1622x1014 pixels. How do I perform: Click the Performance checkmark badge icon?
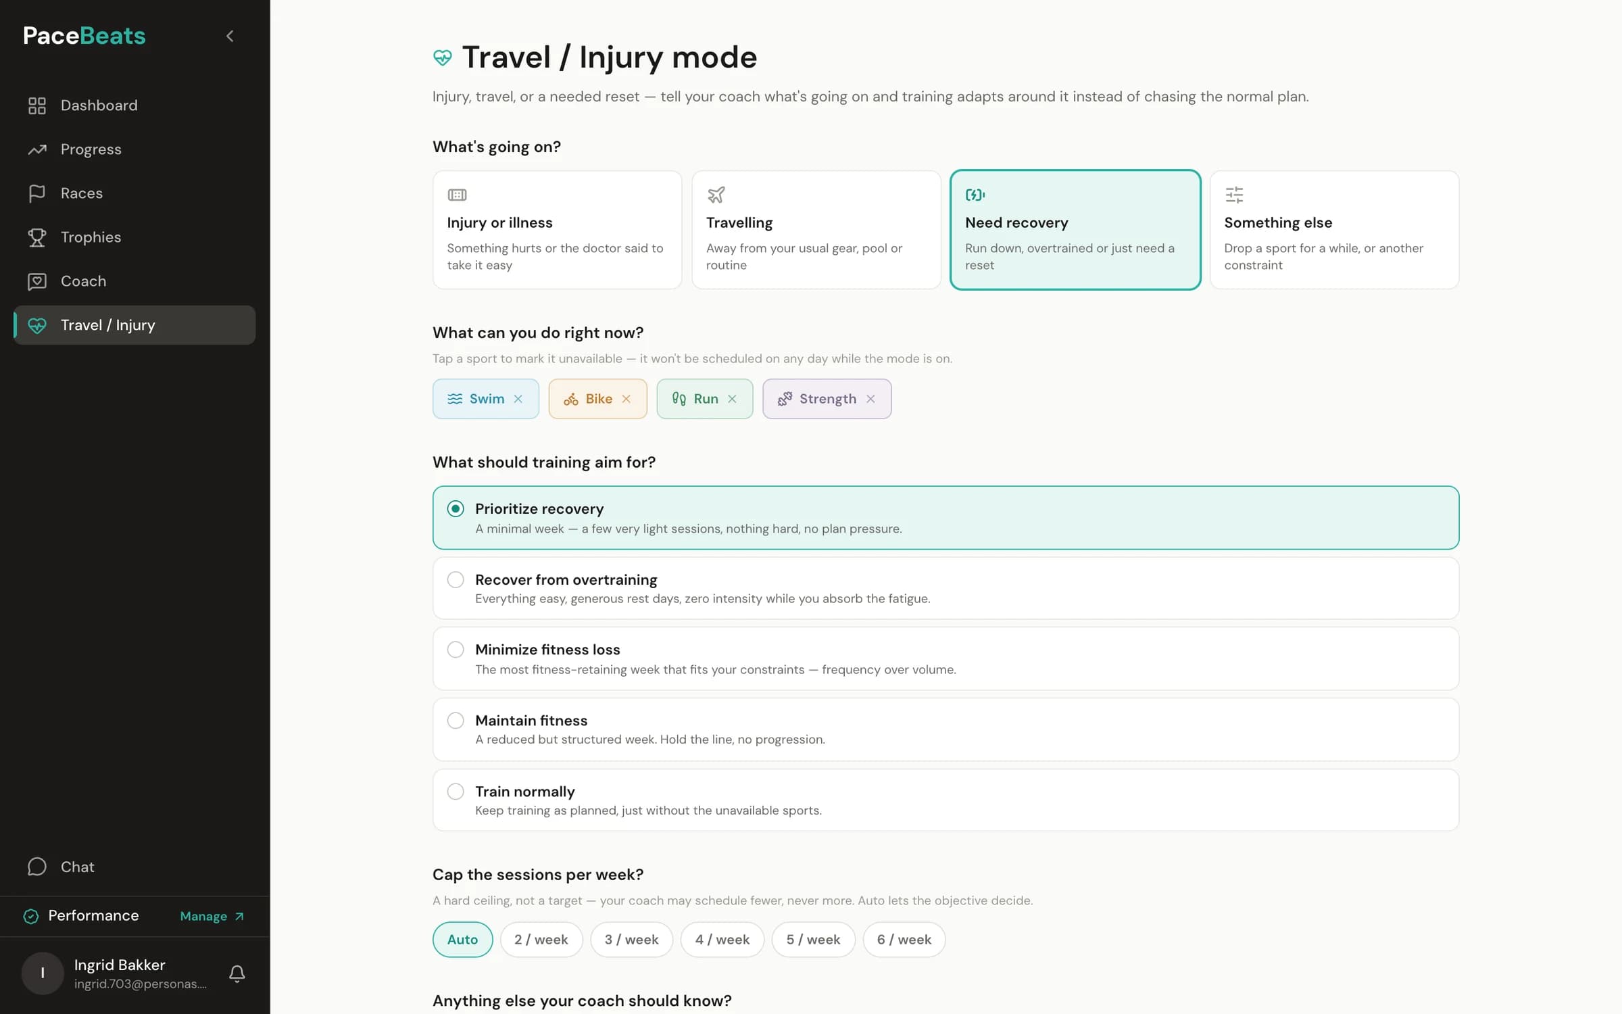pyautogui.click(x=31, y=916)
